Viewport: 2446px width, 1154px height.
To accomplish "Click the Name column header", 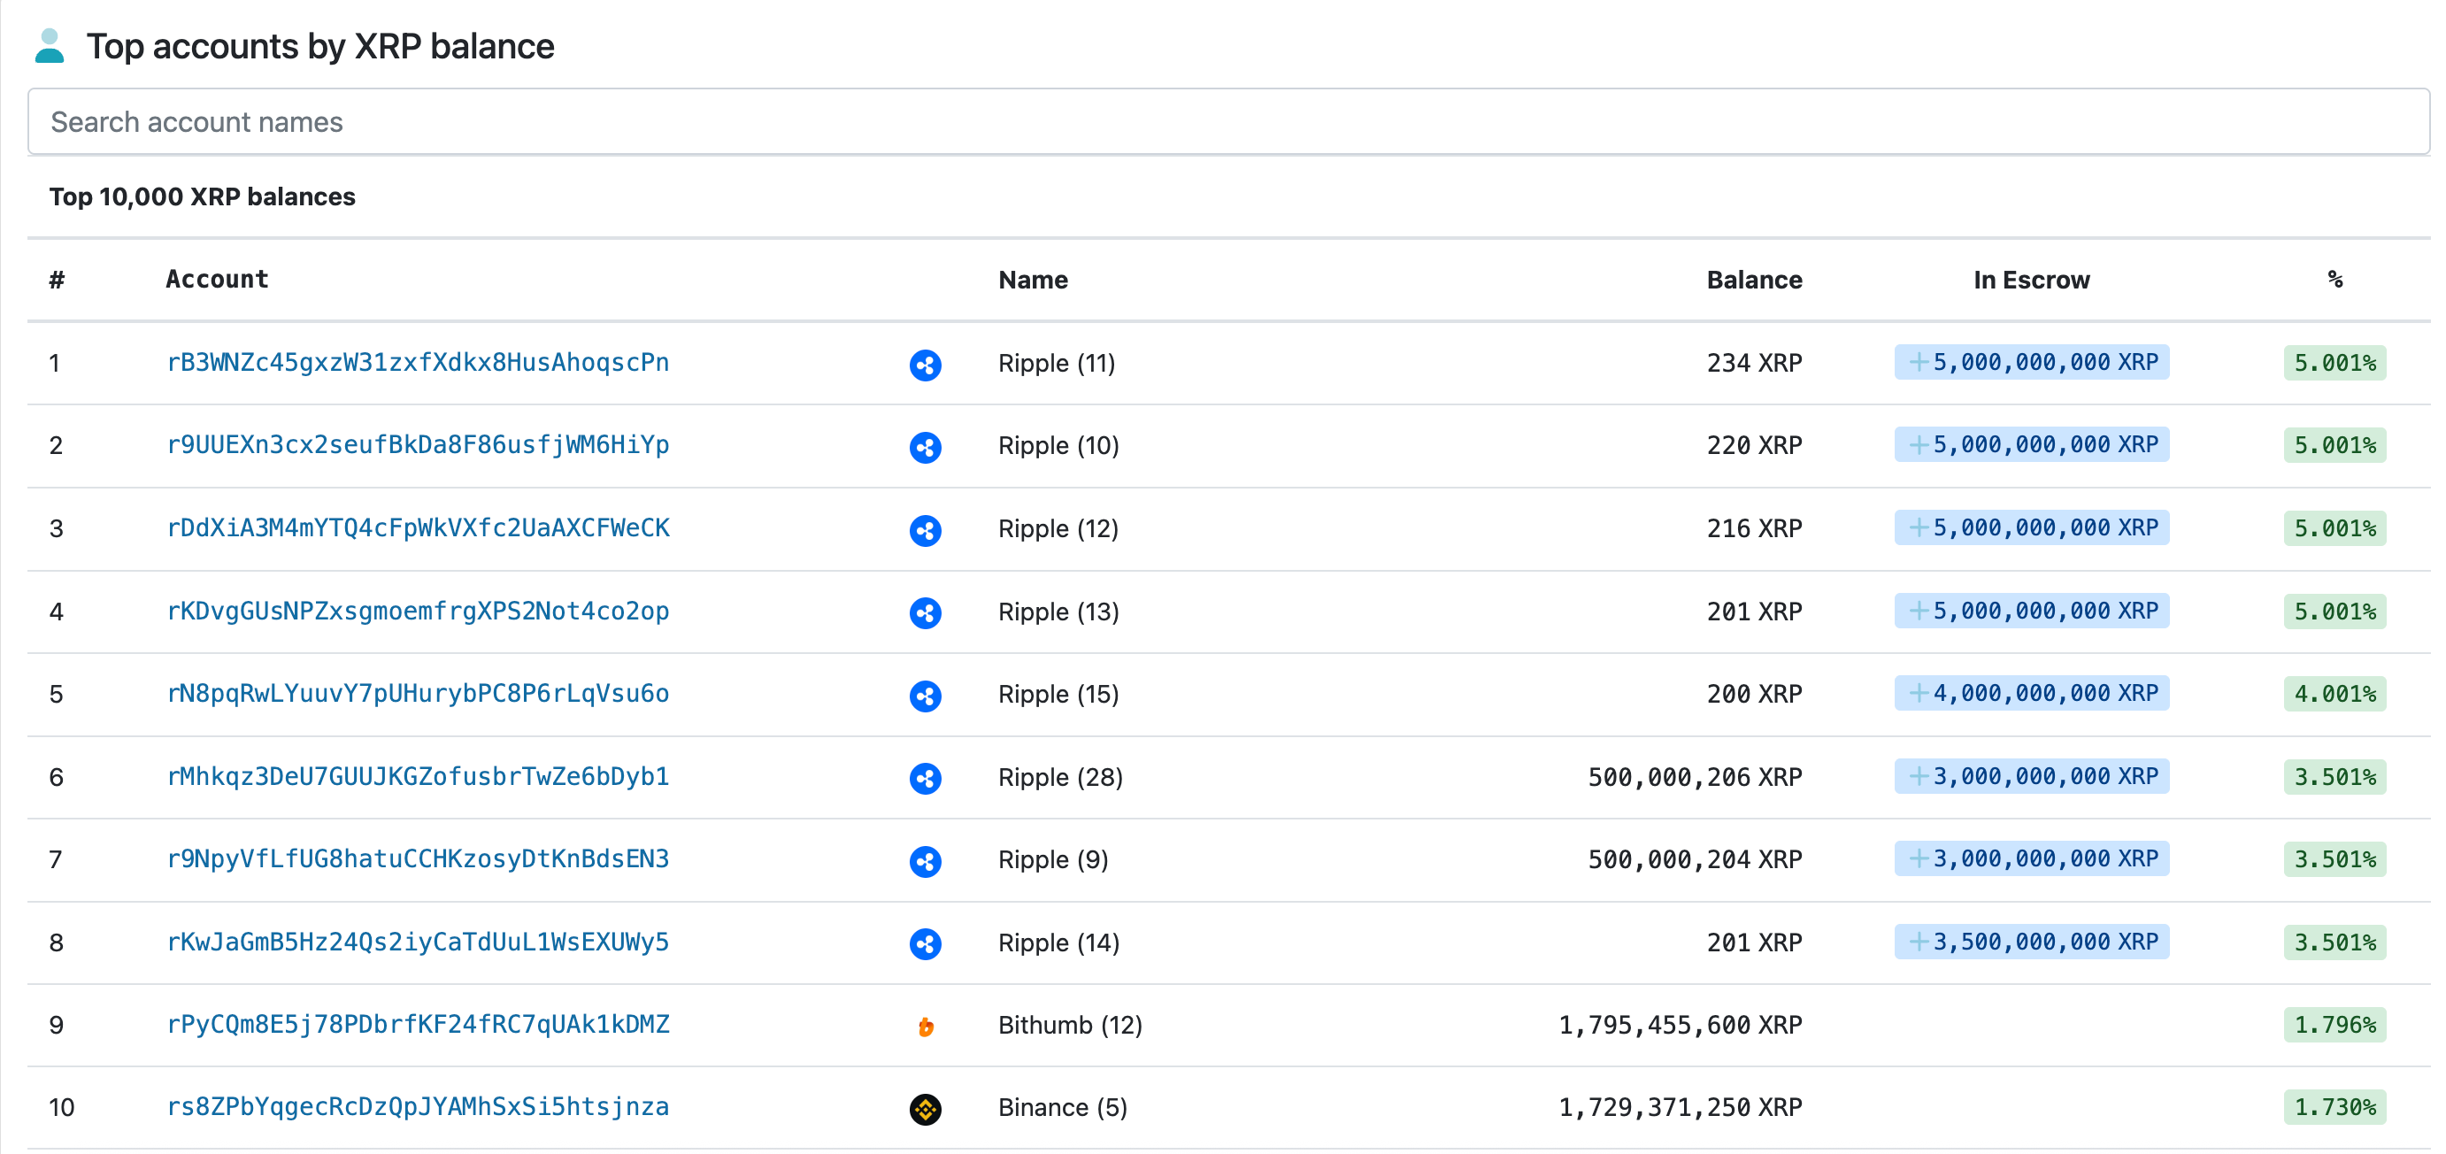I will [x=1033, y=280].
